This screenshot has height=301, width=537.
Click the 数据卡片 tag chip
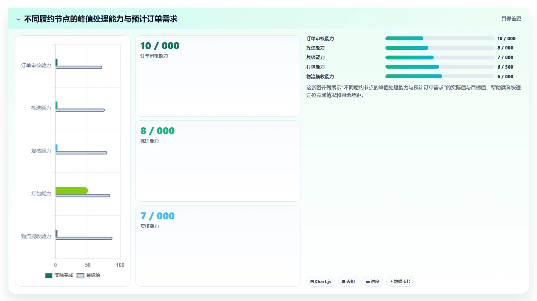pyautogui.click(x=400, y=281)
